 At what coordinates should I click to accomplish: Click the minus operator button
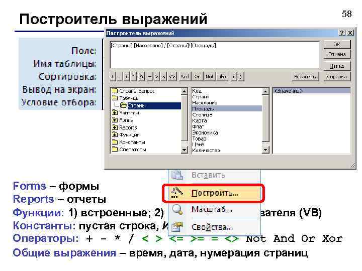point(119,77)
